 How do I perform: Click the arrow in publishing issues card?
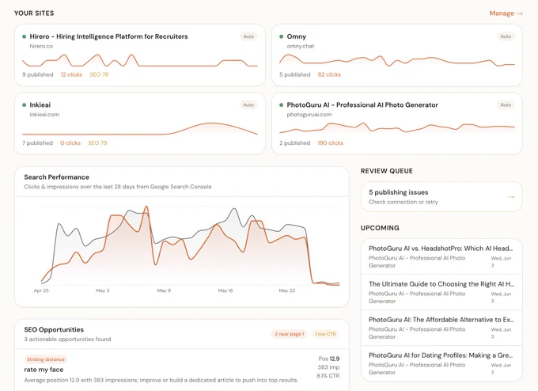click(511, 197)
